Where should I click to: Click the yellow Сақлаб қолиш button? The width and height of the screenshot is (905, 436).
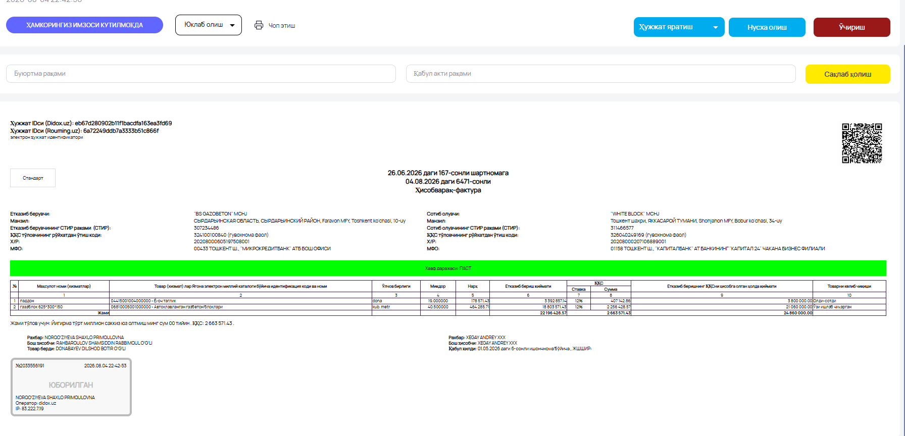pyautogui.click(x=848, y=74)
